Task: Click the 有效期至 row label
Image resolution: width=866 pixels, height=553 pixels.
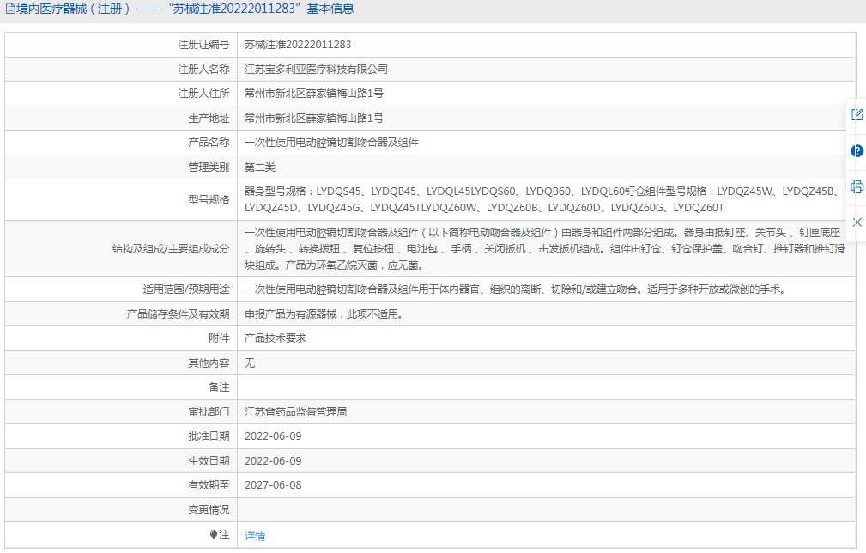Action: (209, 485)
